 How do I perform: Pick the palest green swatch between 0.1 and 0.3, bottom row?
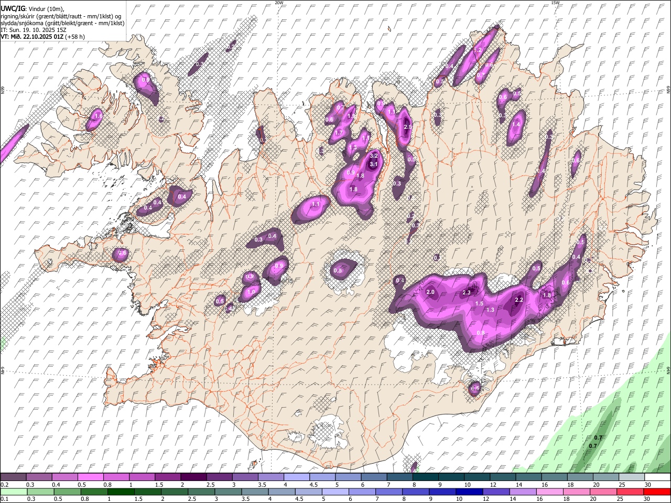tap(14, 492)
